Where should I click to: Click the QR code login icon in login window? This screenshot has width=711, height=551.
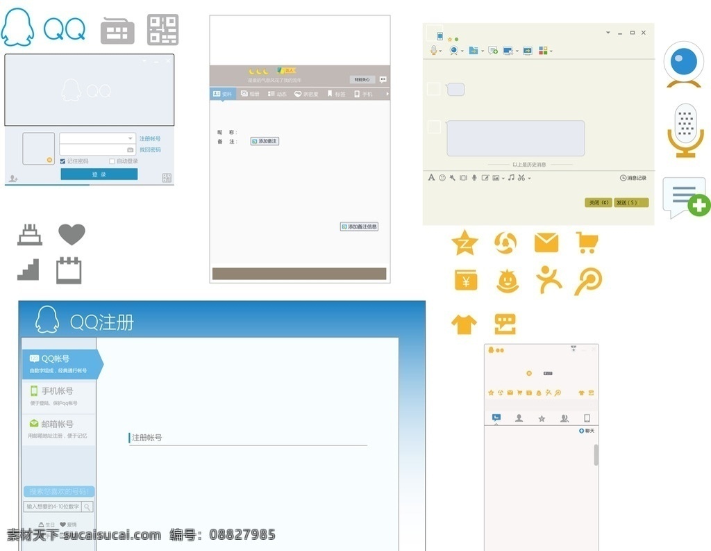coord(167,177)
